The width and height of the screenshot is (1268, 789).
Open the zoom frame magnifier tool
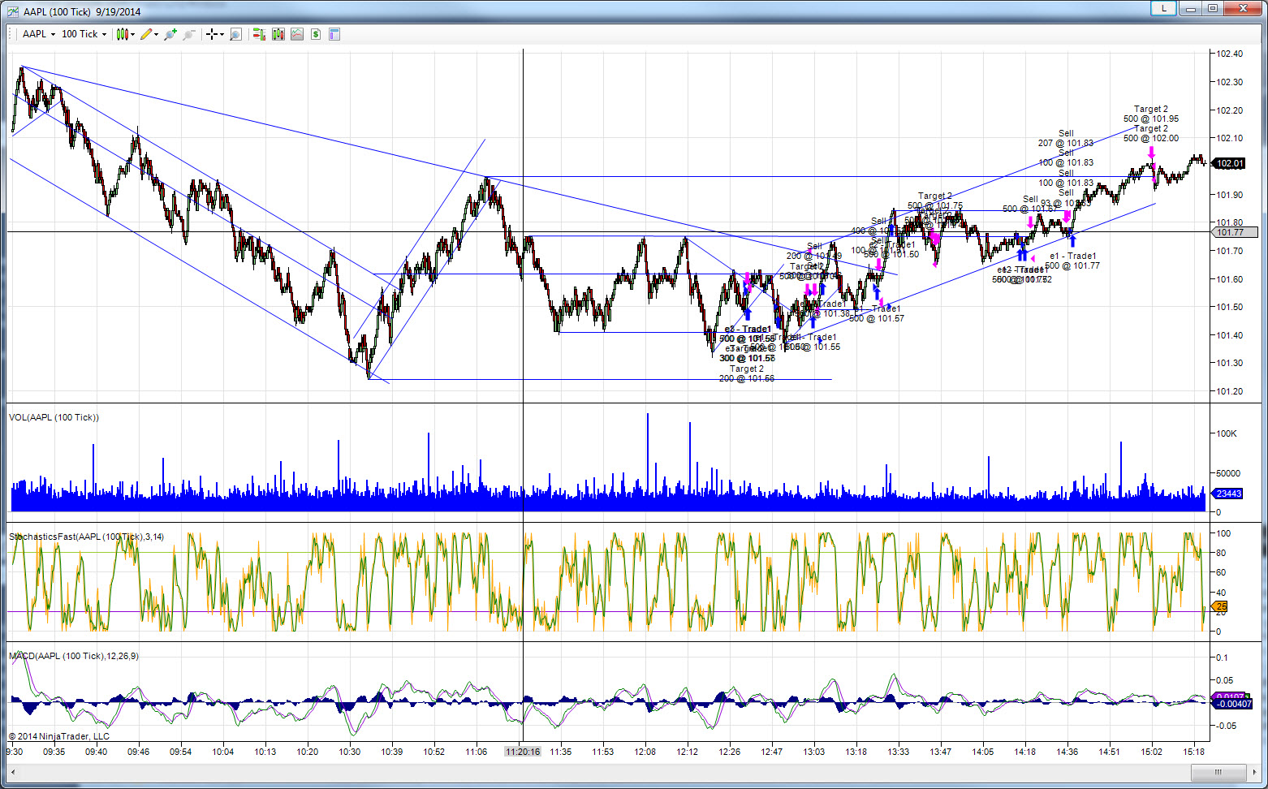[x=236, y=34]
